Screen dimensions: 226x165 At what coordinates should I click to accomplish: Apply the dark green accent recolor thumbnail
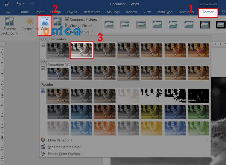(x=199, y=112)
